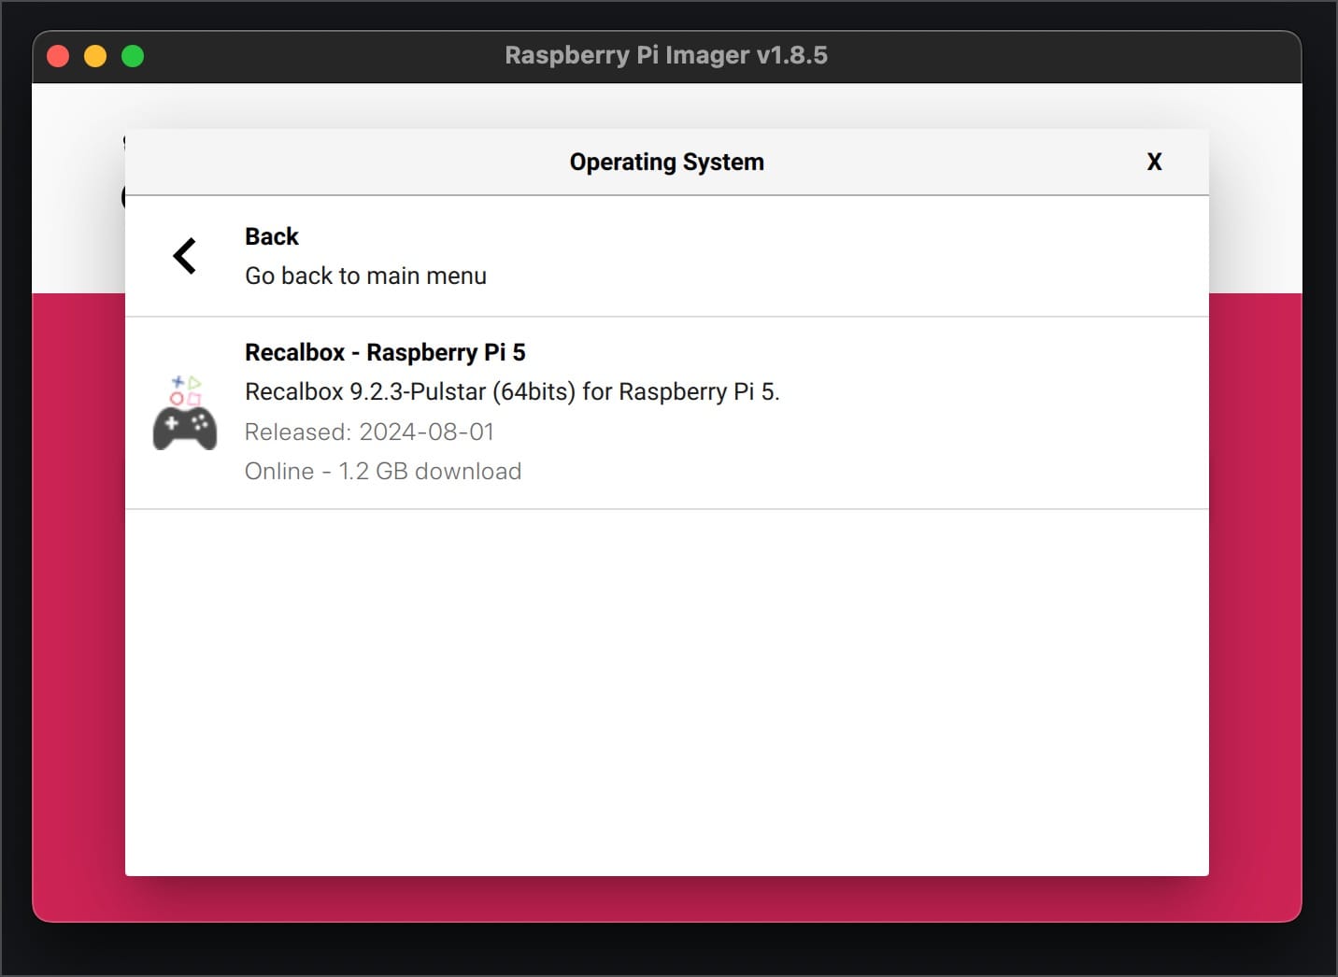
Task: Click the Recalbox 9.2.3-Pulstar description line
Action: [x=512, y=391]
